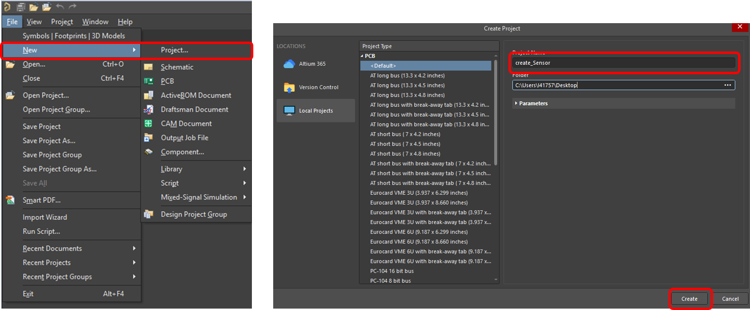Select the Altium 365 cloud icon
Screen dimensions: 750x310
click(289, 64)
